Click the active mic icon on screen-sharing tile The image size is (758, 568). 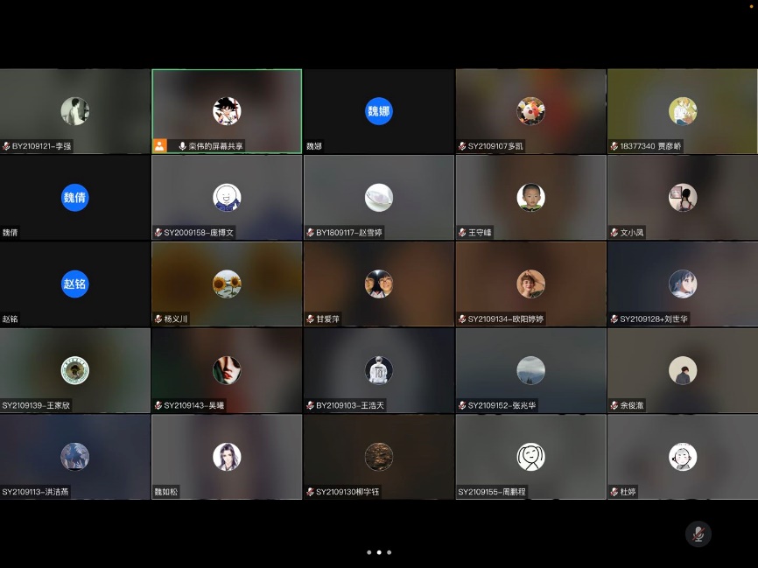pos(182,146)
